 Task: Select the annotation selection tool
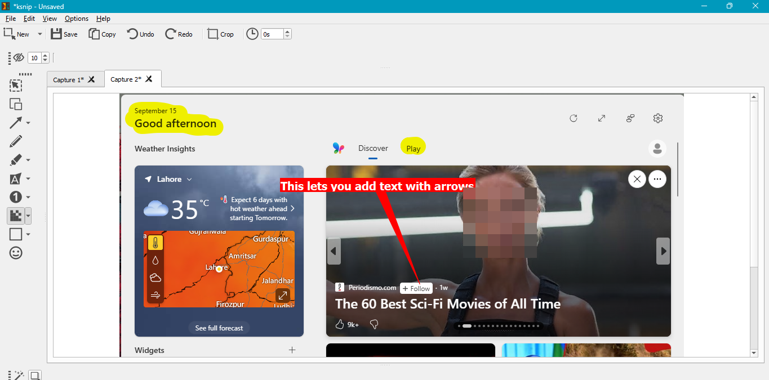coord(16,85)
